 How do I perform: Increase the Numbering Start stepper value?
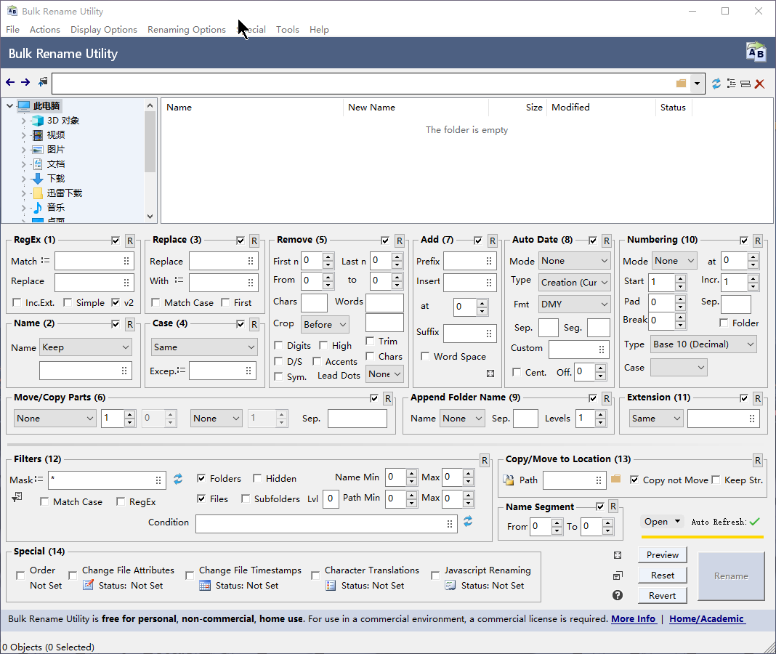(x=681, y=279)
